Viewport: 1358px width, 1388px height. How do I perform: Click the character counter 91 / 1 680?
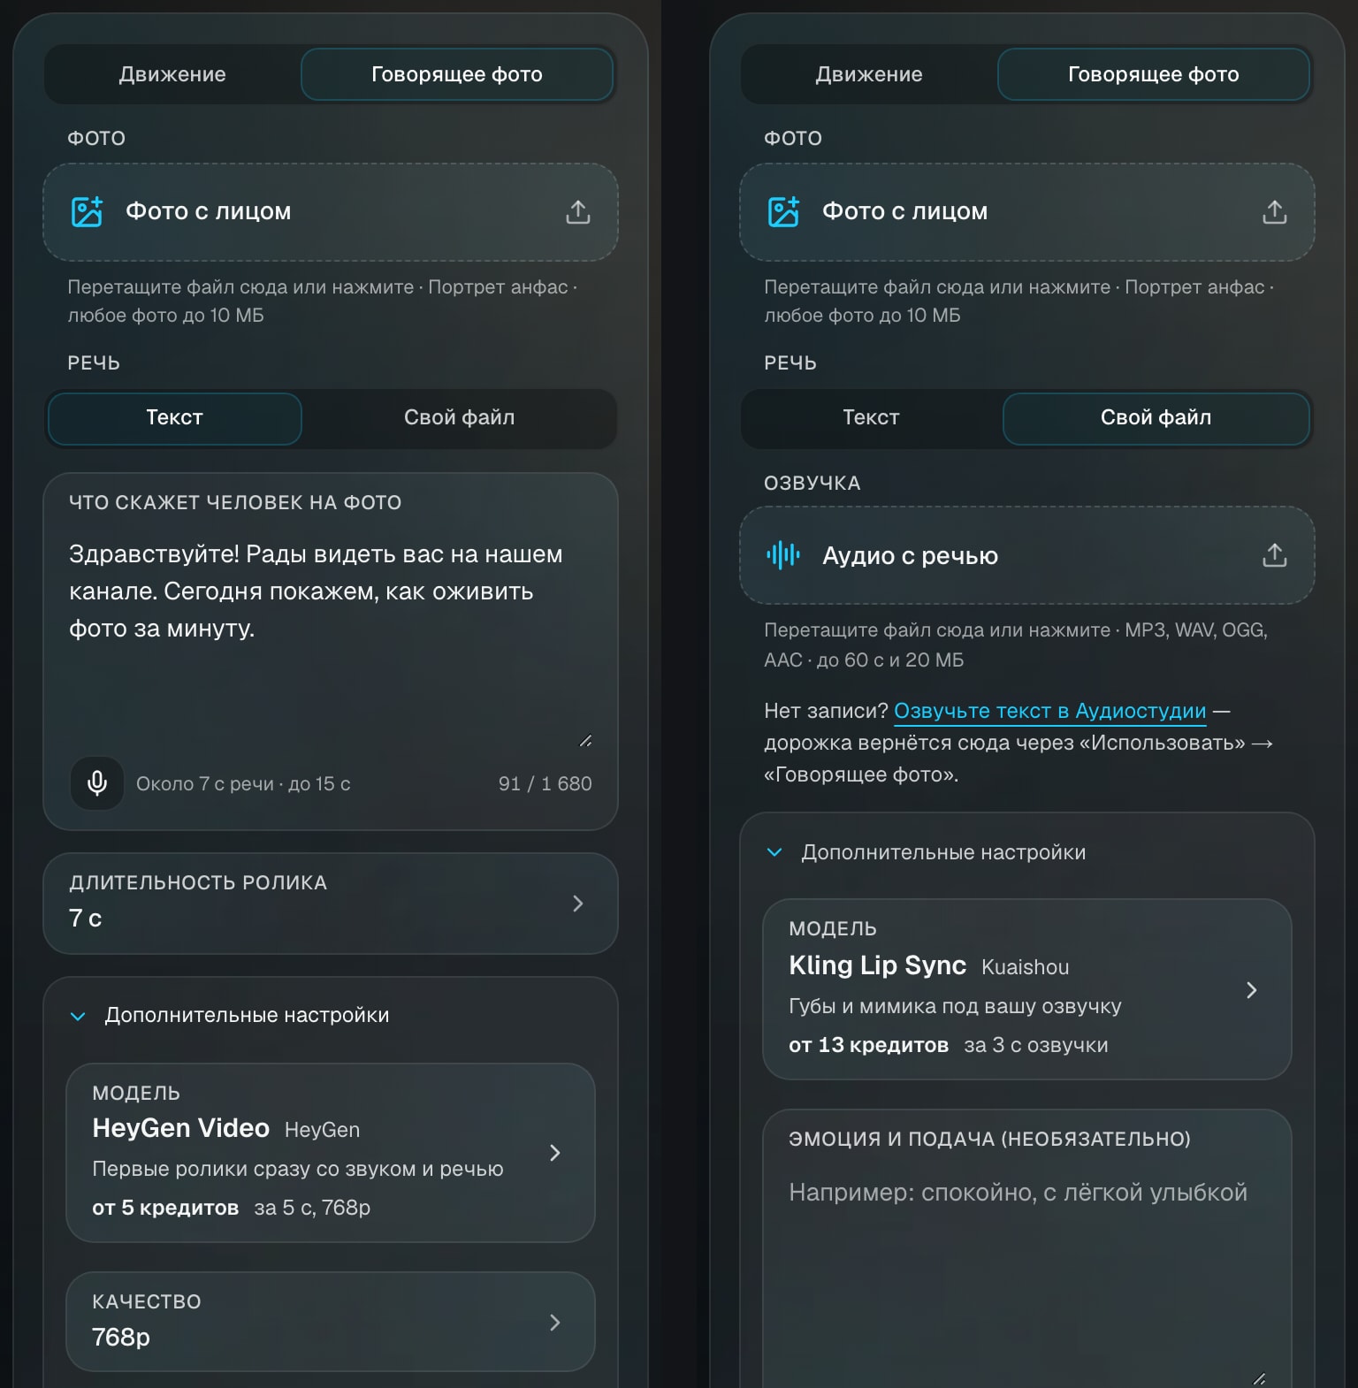(545, 784)
